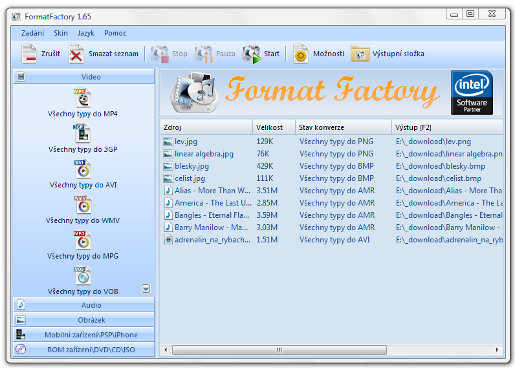Click the Zrušit document icon

pos(29,54)
